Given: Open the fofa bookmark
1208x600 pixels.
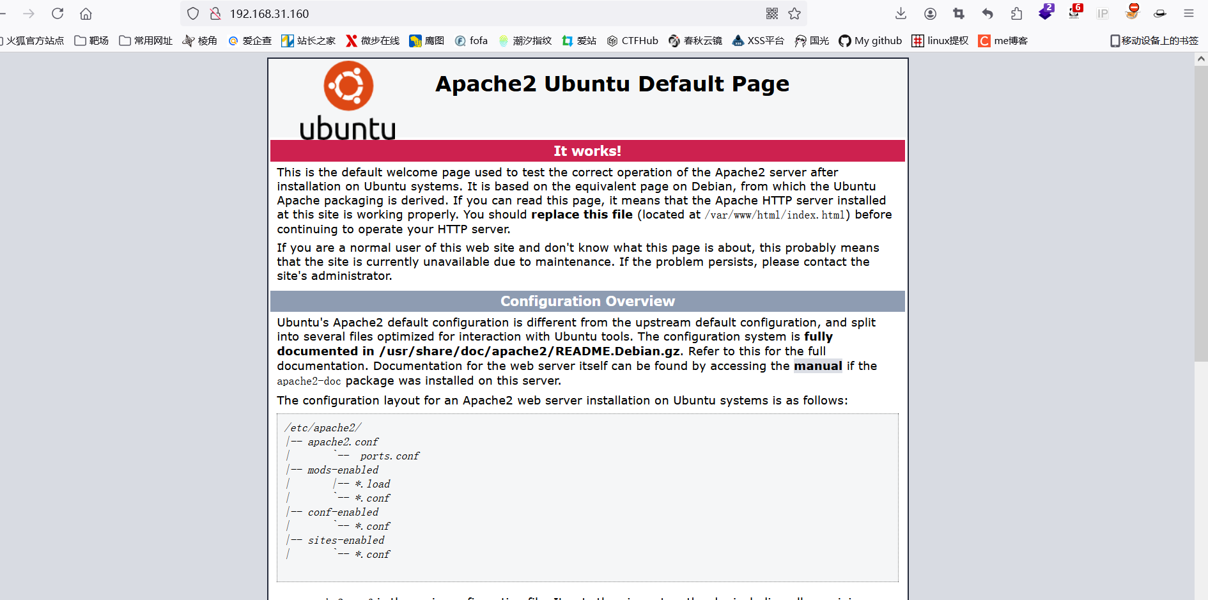Looking at the screenshot, I should pos(471,41).
